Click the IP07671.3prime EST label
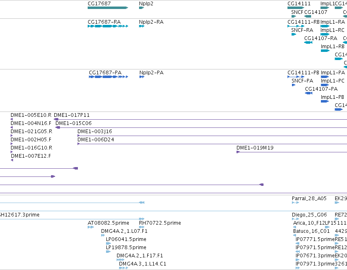The image size is (347, 270). click(315, 256)
